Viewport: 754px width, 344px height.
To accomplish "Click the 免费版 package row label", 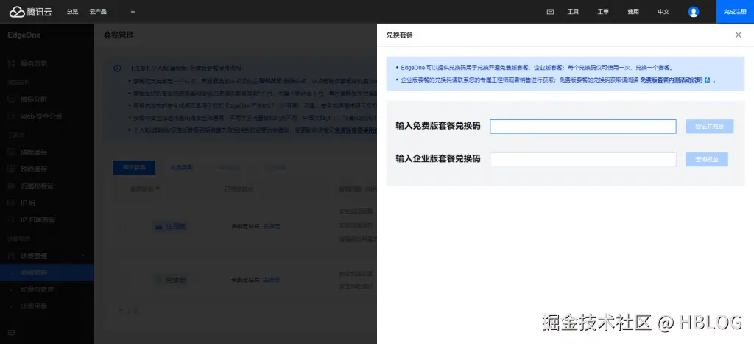I will (x=175, y=279).
